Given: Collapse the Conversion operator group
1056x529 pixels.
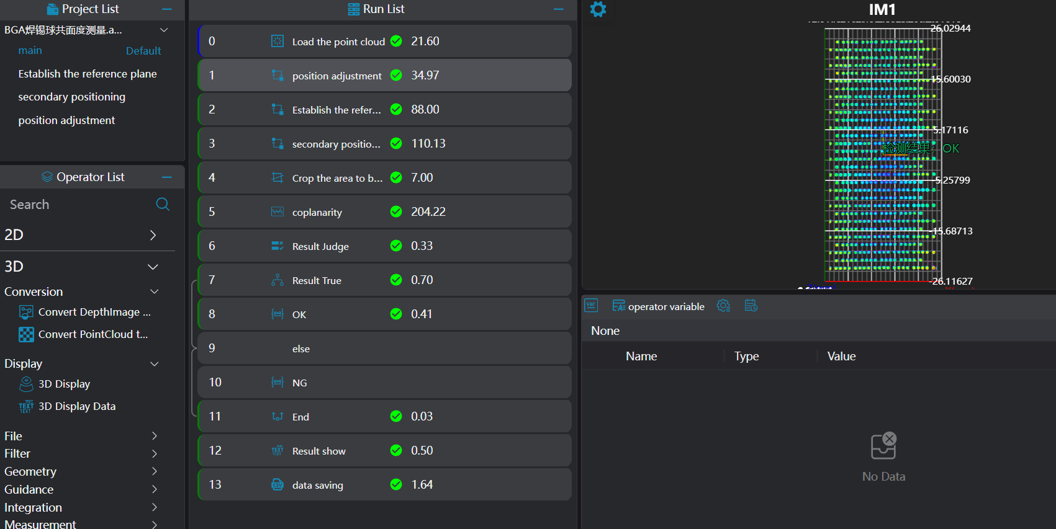Looking at the screenshot, I should click(x=155, y=291).
